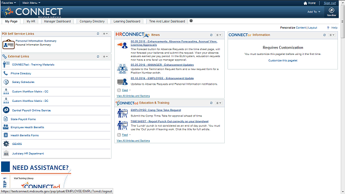Image resolution: width=345 pixels, height=194 pixels.
Task: Open the 05.25.2016 MANAGER Enhancement Updates article
Action: [x=162, y=65]
